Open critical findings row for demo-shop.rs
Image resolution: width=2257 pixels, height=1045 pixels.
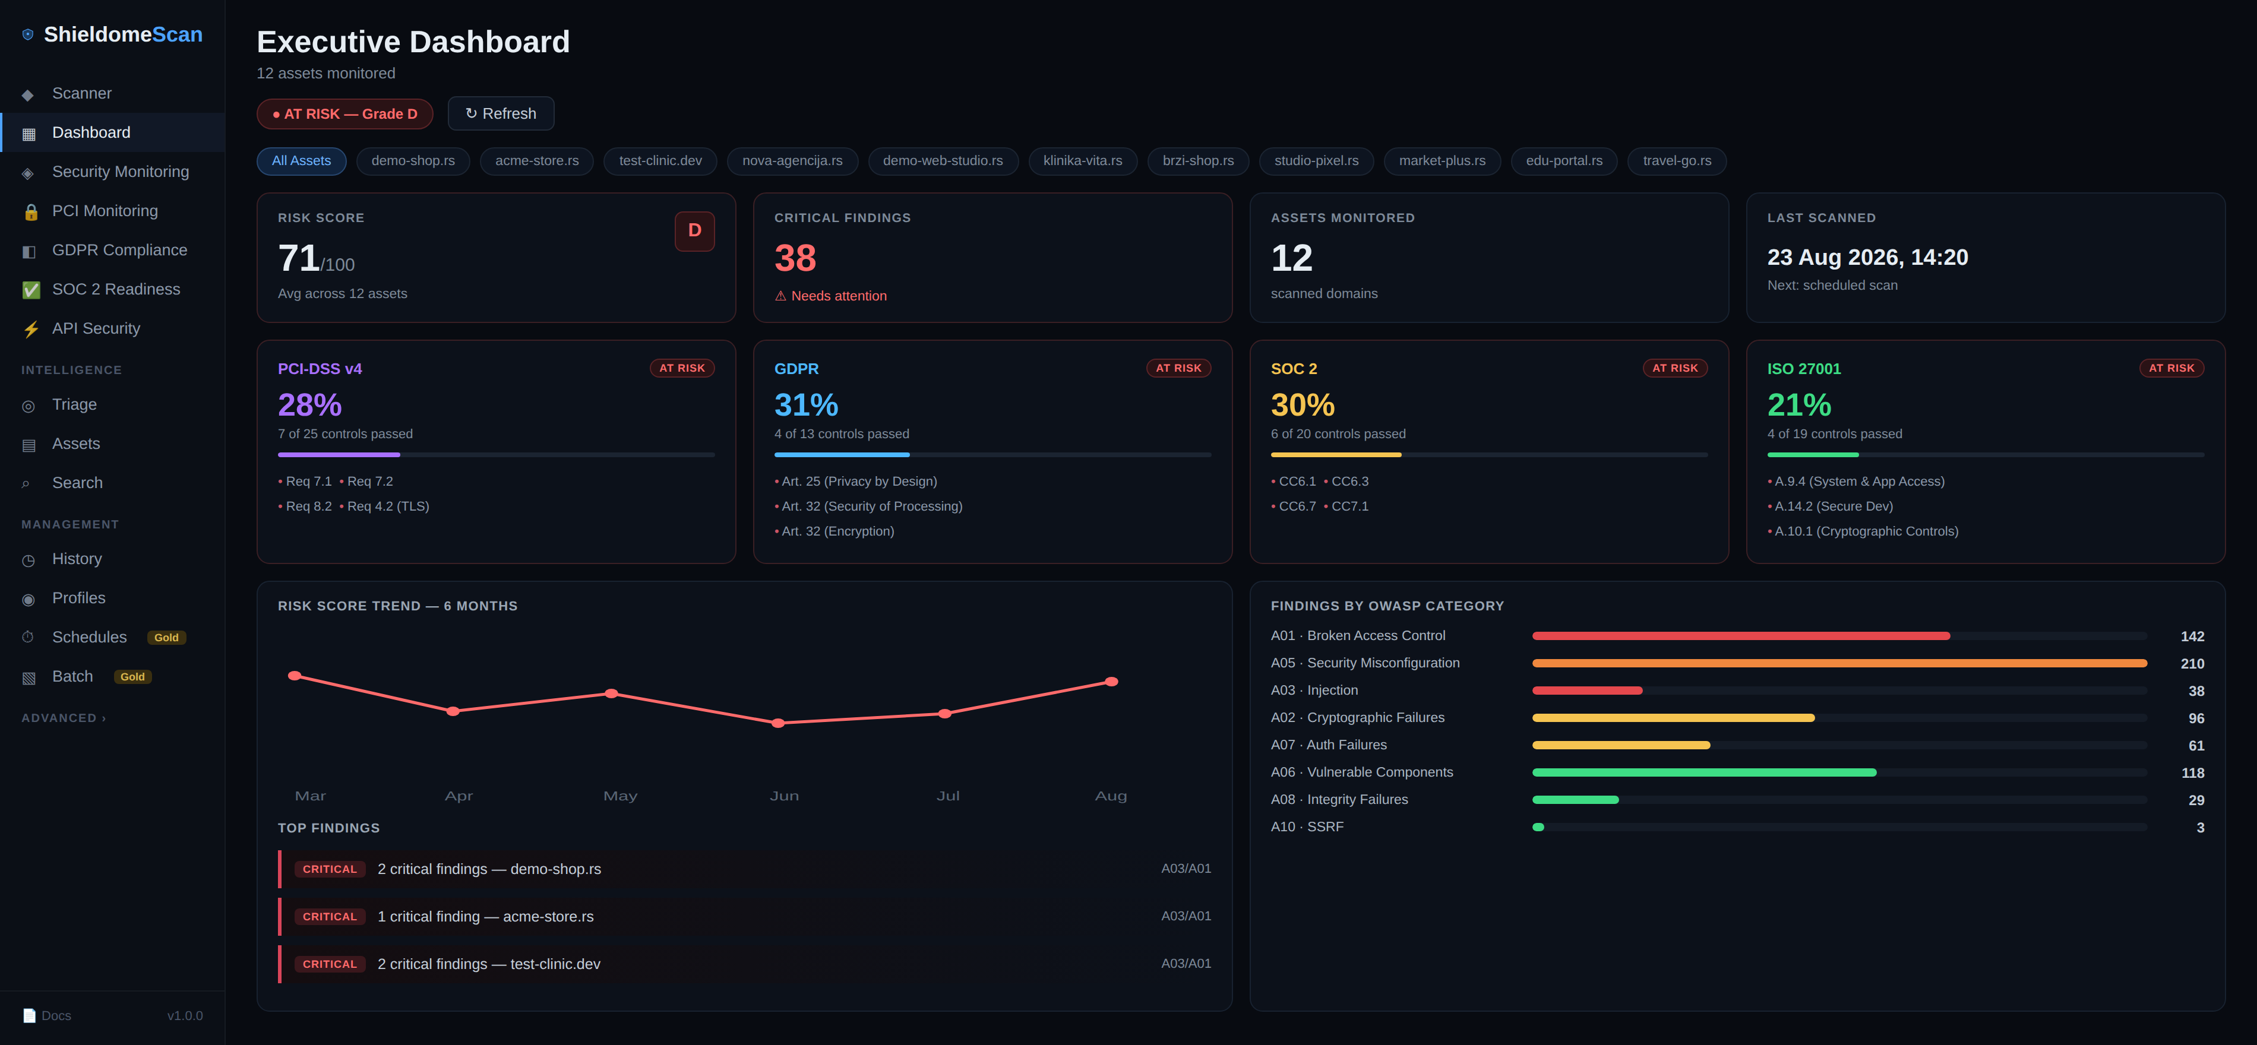pyautogui.click(x=745, y=869)
